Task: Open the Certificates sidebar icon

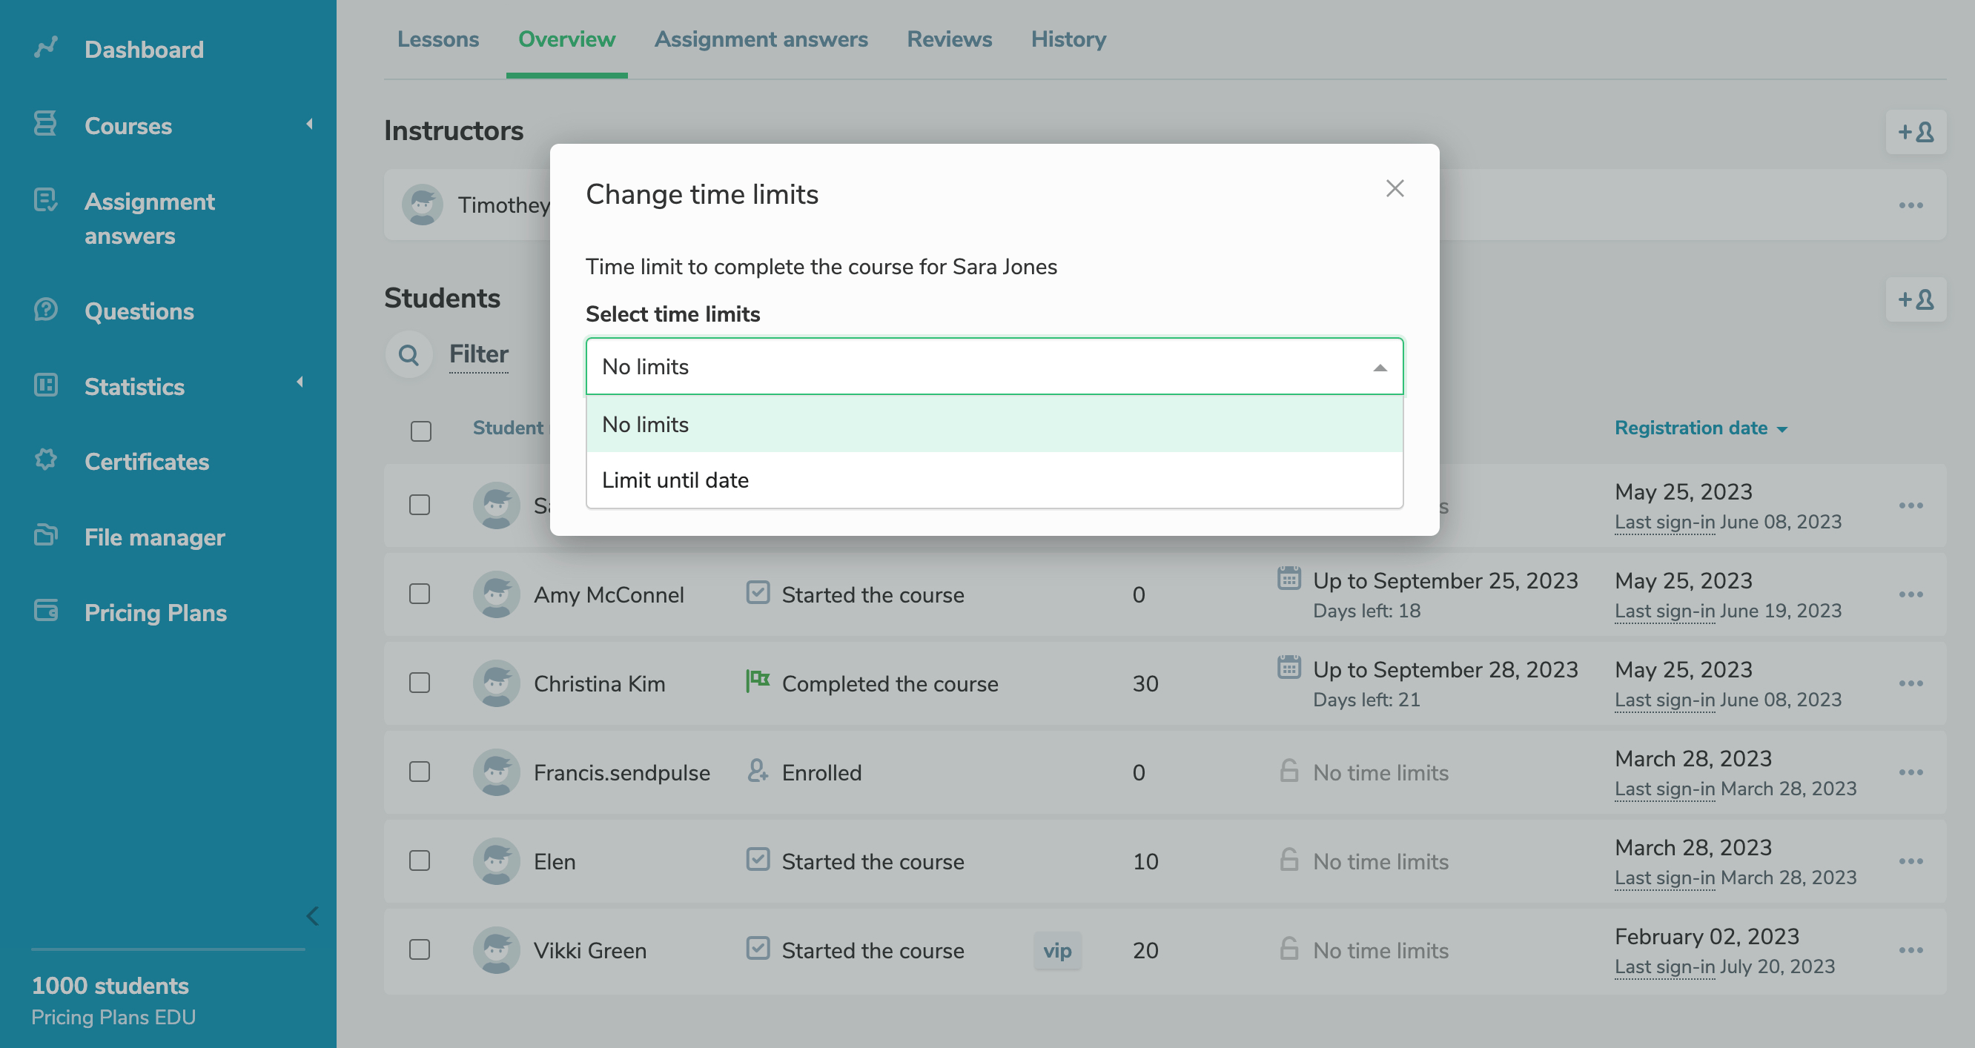Action: pyautogui.click(x=46, y=460)
